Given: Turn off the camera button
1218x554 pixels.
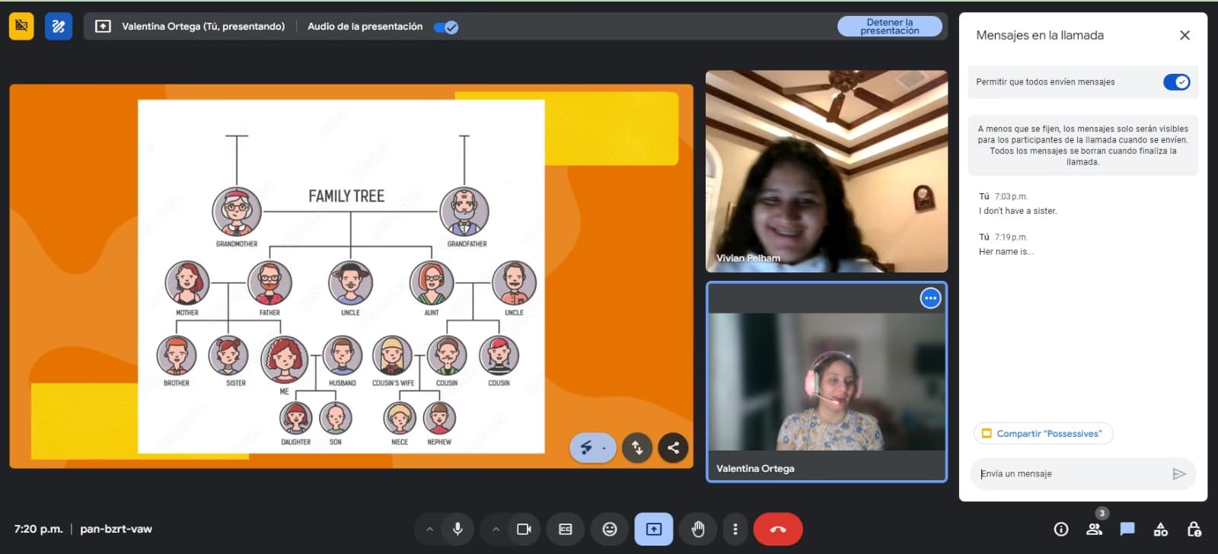Looking at the screenshot, I should pyautogui.click(x=524, y=529).
